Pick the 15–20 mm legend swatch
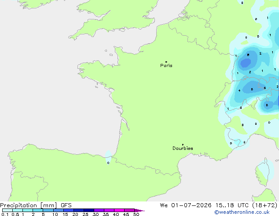Screen dimensions: 279x216 [x=69, y=210]
